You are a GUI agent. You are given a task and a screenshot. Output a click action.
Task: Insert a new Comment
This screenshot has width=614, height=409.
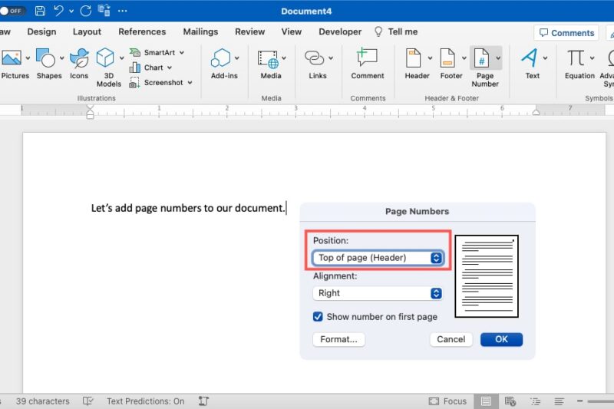pos(368,64)
